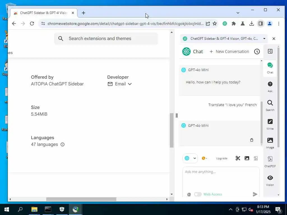Click the @ mention icon

click(189, 194)
